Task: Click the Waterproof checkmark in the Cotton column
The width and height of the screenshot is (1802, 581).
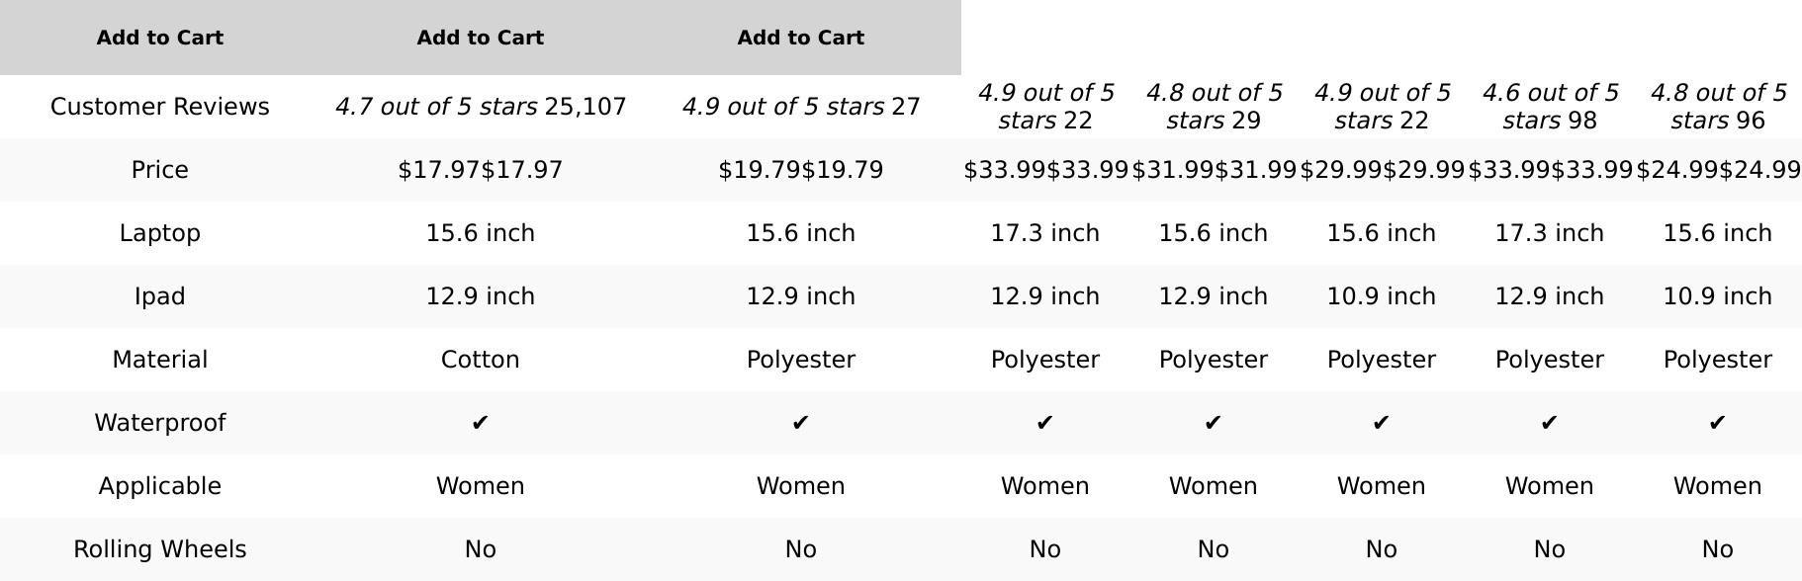Action: (x=481, y=423)
